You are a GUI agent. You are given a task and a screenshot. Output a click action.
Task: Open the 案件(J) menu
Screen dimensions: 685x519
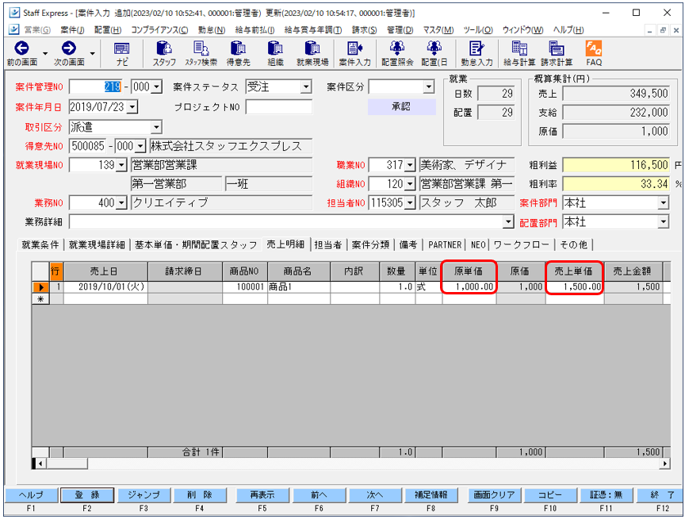72,29
